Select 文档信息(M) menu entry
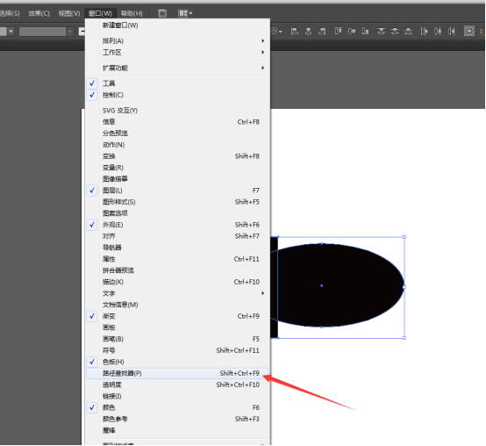Image resolution: width=486 pixels, height=446 pixels. click(178, 305)
